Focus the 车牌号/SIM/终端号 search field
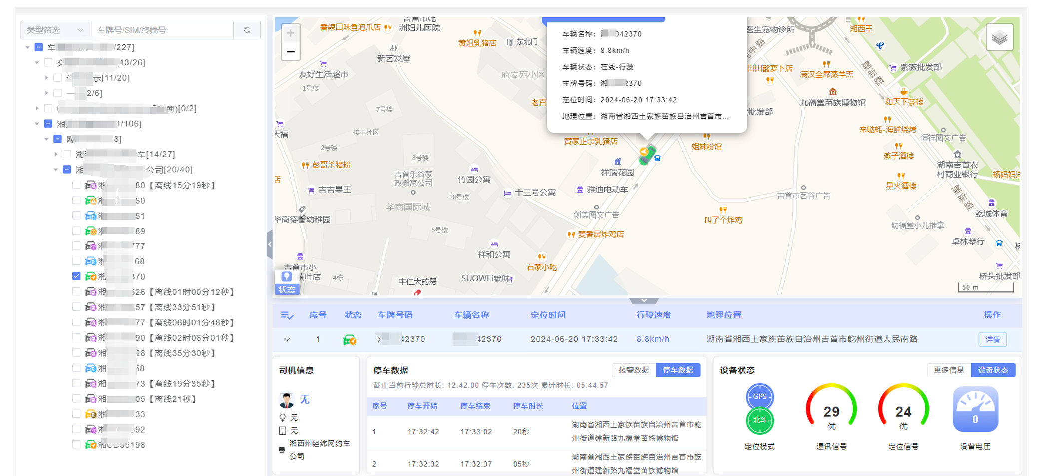Screen dimensions: 1060x476 coord(162,30)
